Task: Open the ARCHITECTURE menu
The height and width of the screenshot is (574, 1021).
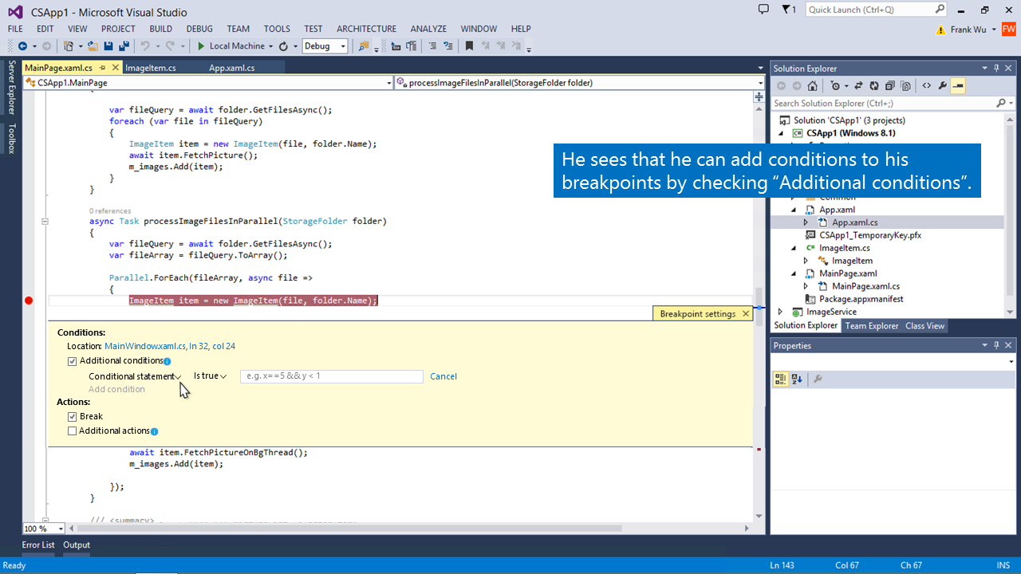Action: coord(366,29)
